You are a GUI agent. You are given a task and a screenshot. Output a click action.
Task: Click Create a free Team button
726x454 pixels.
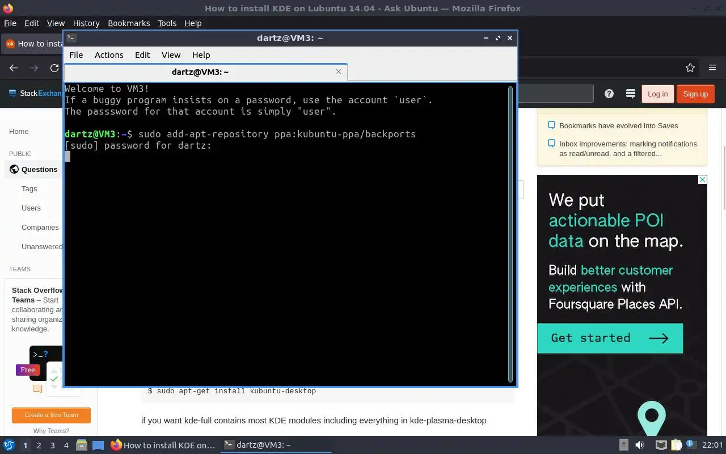[51, 415]
